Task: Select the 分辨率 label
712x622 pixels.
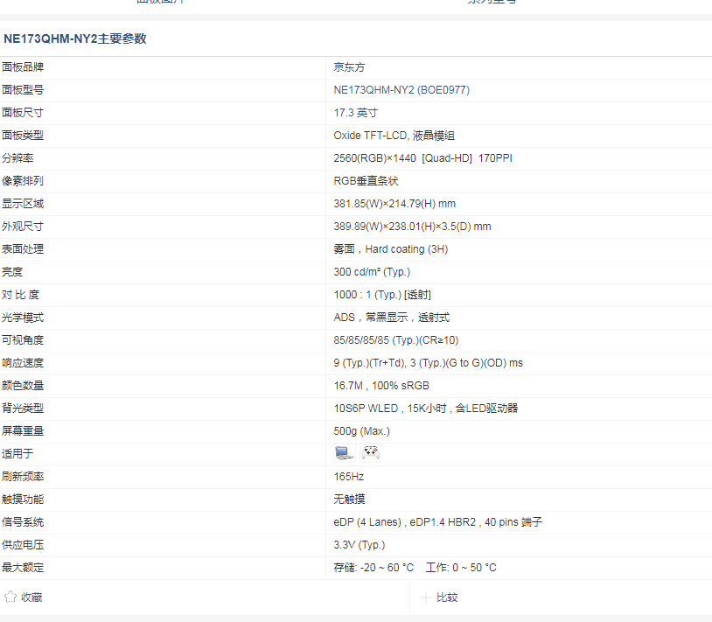Action: coord(17,158)
